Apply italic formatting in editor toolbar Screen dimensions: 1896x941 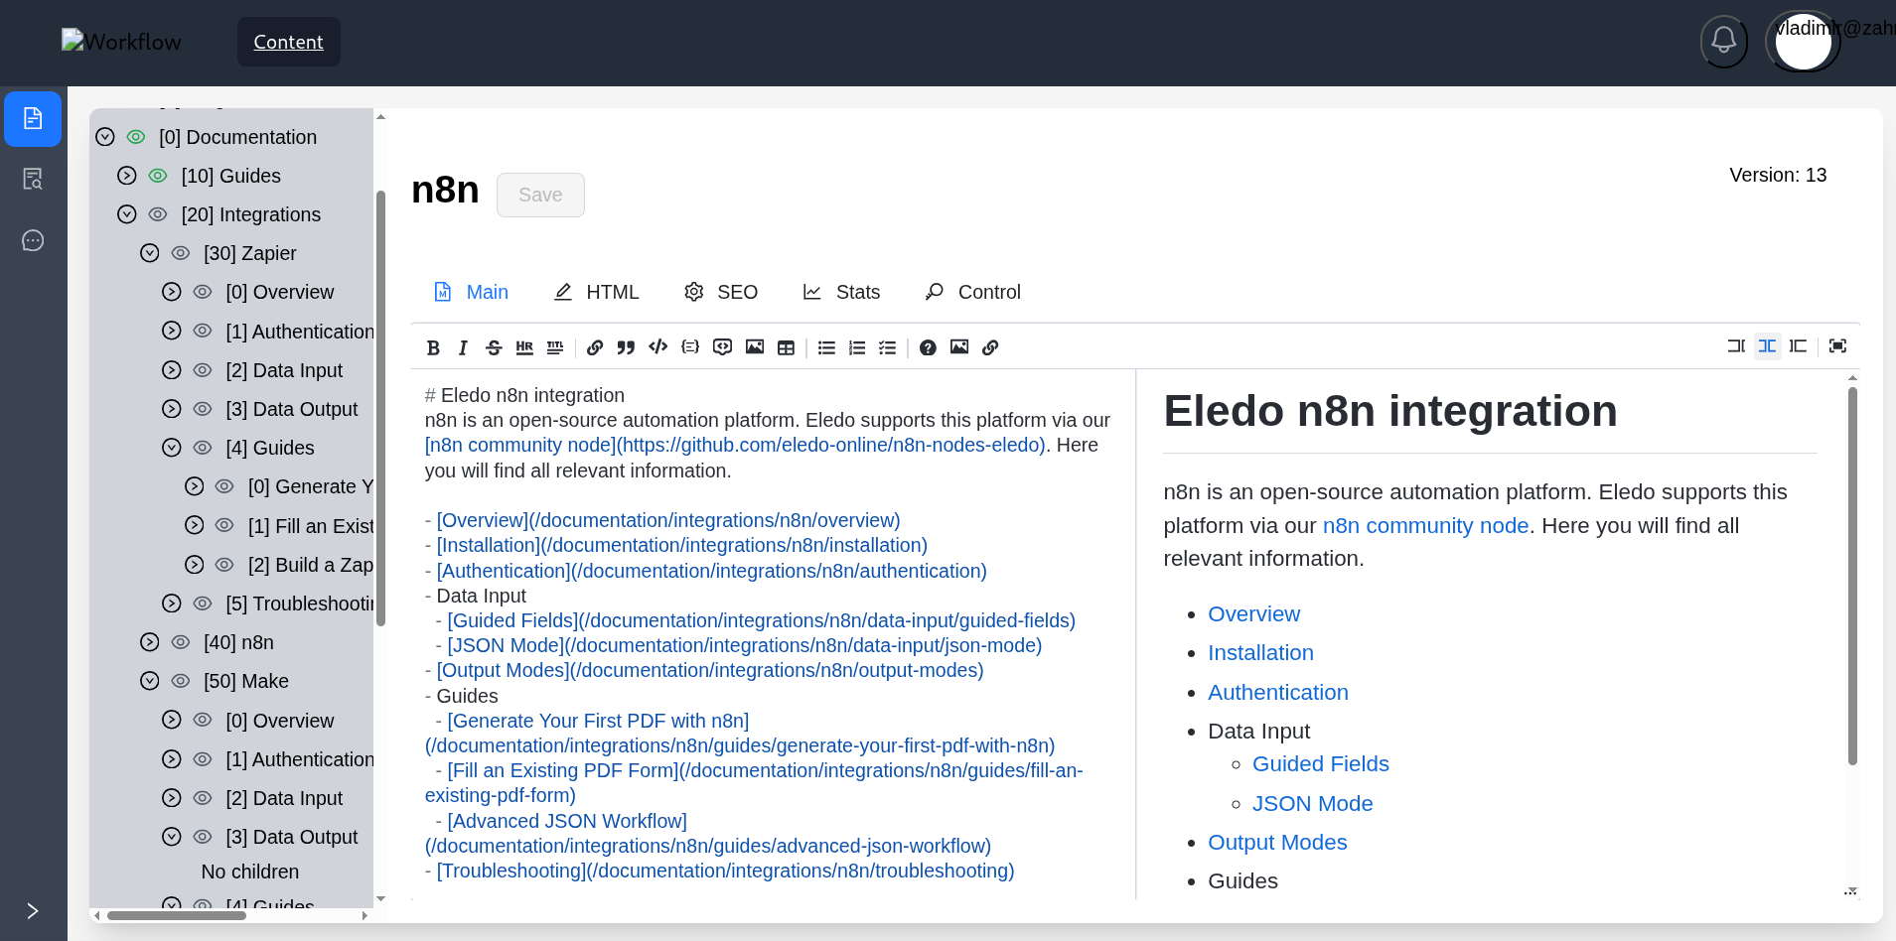point(463,347)
